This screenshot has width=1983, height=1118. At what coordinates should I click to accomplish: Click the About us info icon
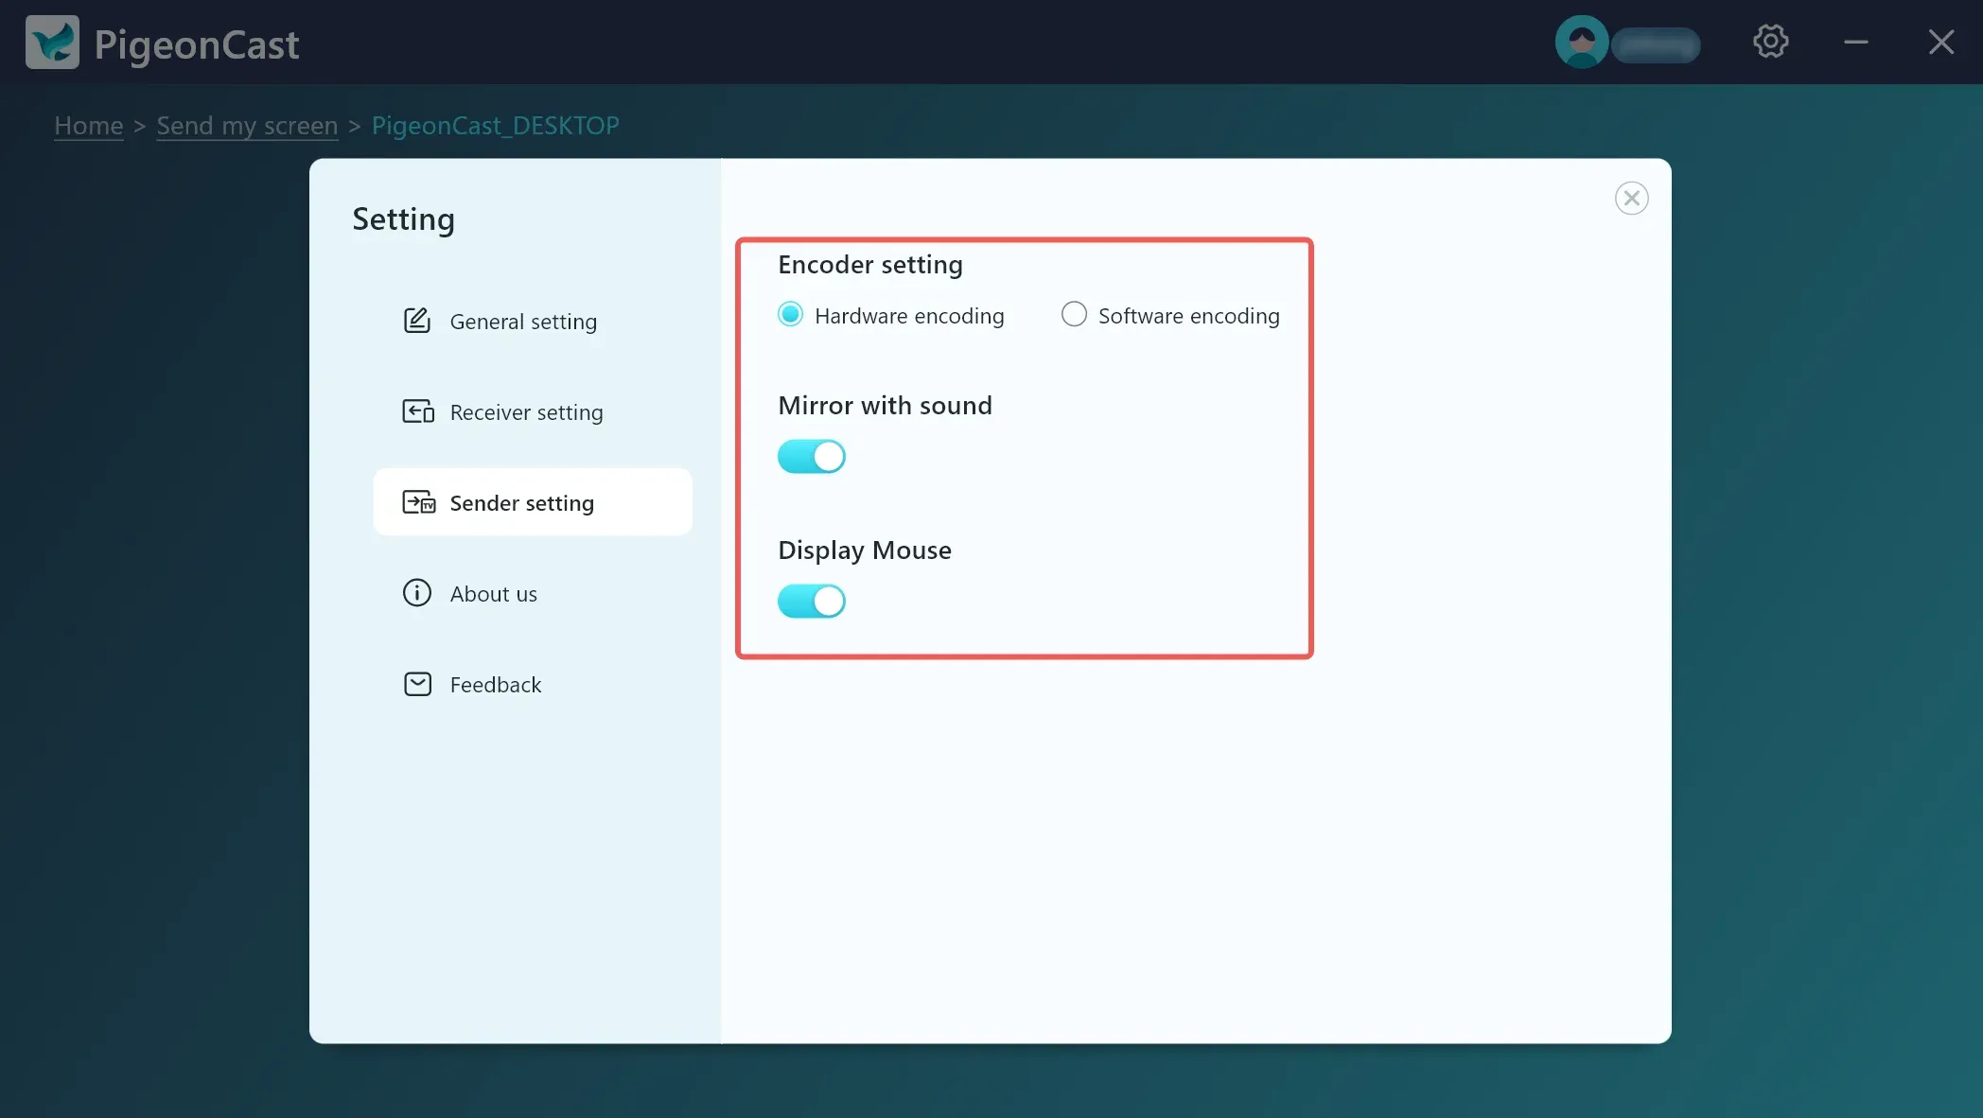pos(417,593)
